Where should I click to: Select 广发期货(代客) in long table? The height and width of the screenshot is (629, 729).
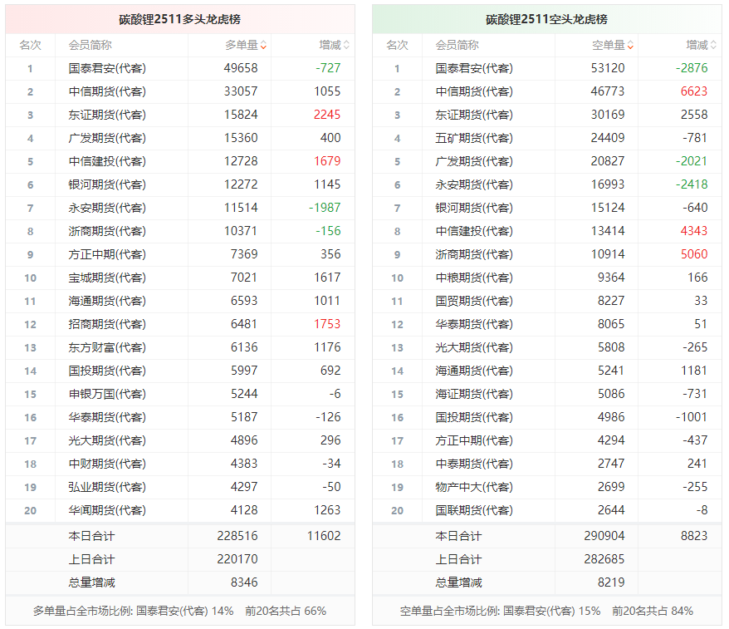pyautogui.click(x=107, y=138)
